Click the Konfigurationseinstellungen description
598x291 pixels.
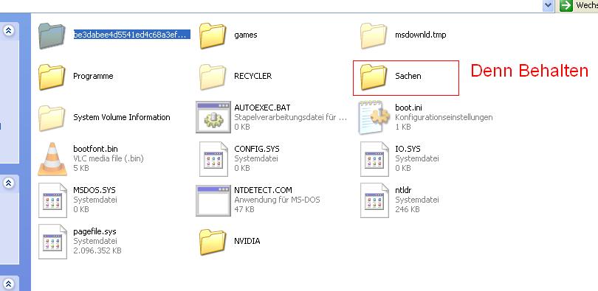(444, 117)
